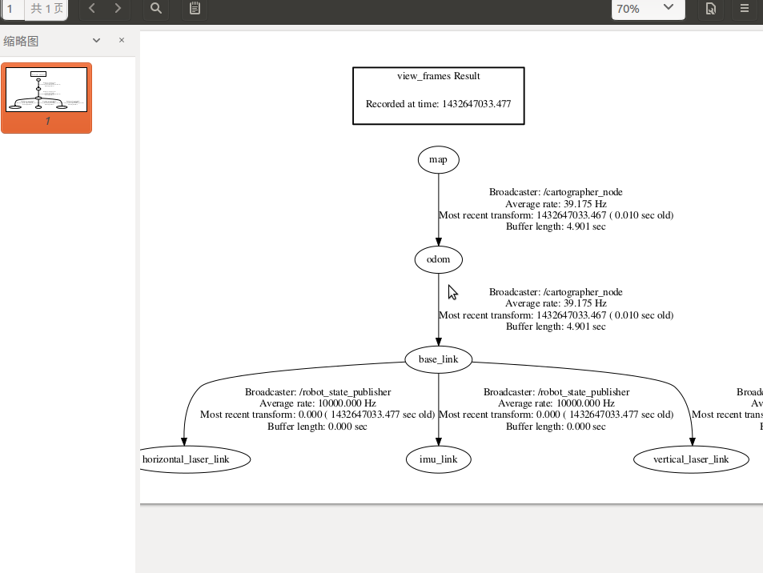Image resolution: width=763 pixels, height=573 pixels.
Task: Click the 缩略图 sidebar title
Action: click(x=21, y=42)
